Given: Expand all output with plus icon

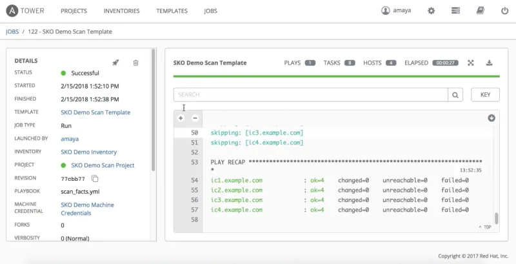Looking at the screenshot, I should click(x=181, y=118).
